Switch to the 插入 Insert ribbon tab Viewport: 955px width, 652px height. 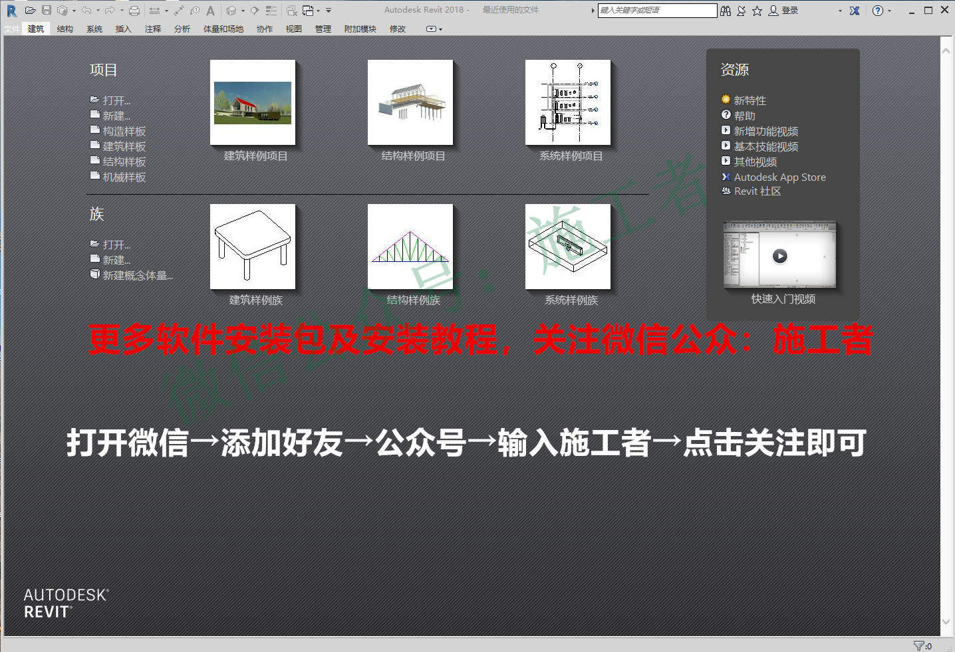click(x=124, y=29)
